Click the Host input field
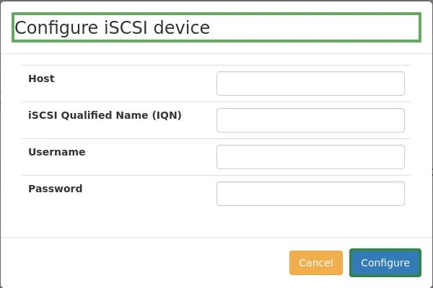 coord(310,84)
